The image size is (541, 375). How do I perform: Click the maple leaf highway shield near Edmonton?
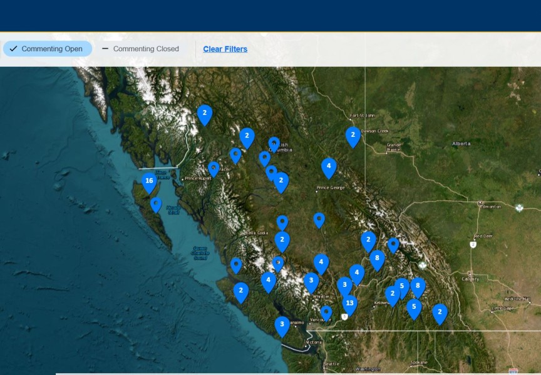point(519,207)
